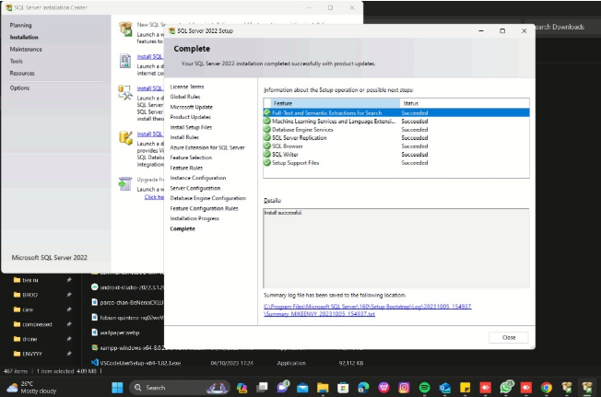Screen dimensions: 601x397
Task: Open the Maintenance section
Action: (x=26, y=50)
